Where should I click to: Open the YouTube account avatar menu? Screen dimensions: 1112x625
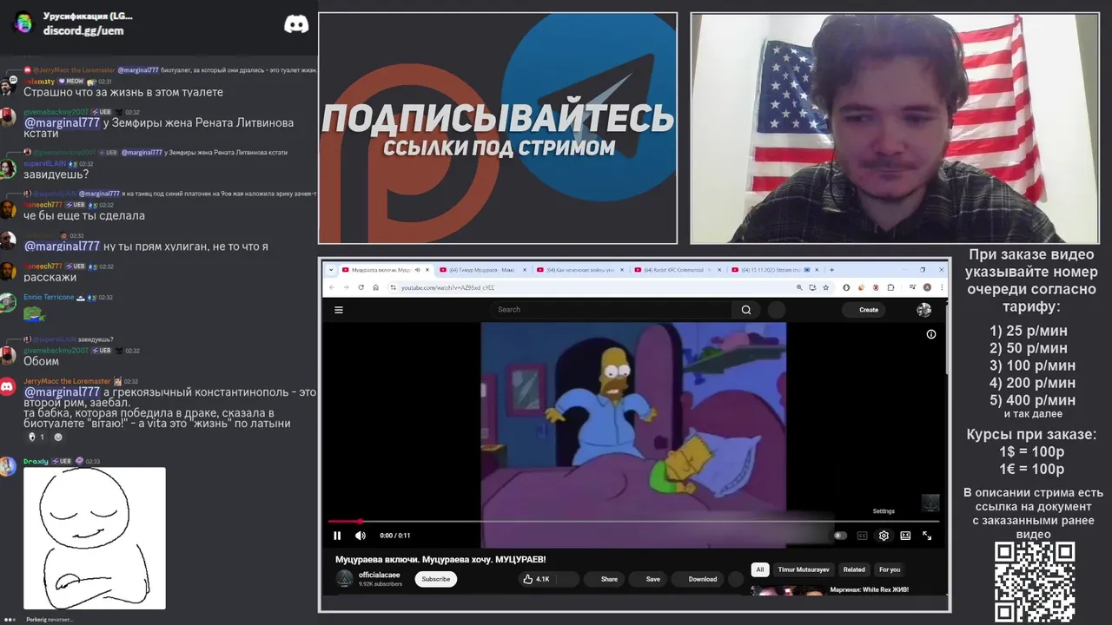tap(923, 310)
